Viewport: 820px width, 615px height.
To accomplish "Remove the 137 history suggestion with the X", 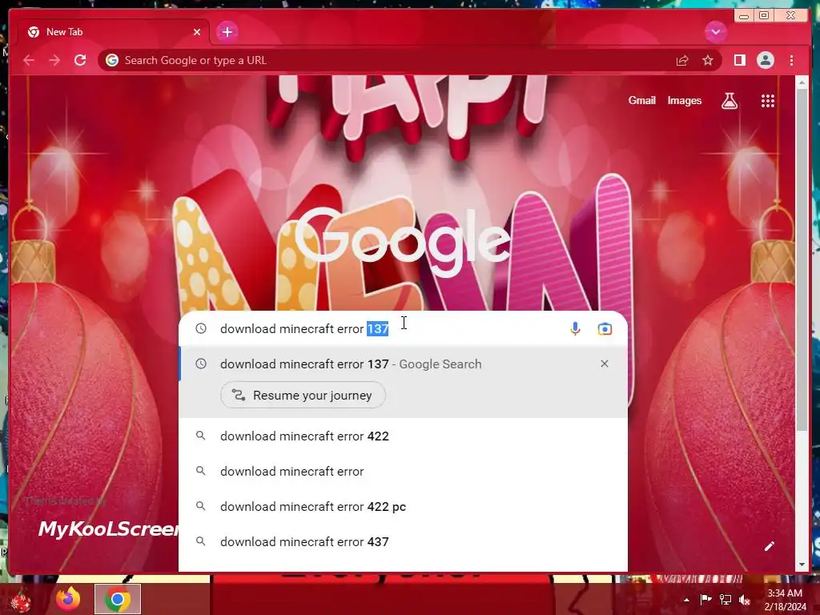I will (604, 364).
